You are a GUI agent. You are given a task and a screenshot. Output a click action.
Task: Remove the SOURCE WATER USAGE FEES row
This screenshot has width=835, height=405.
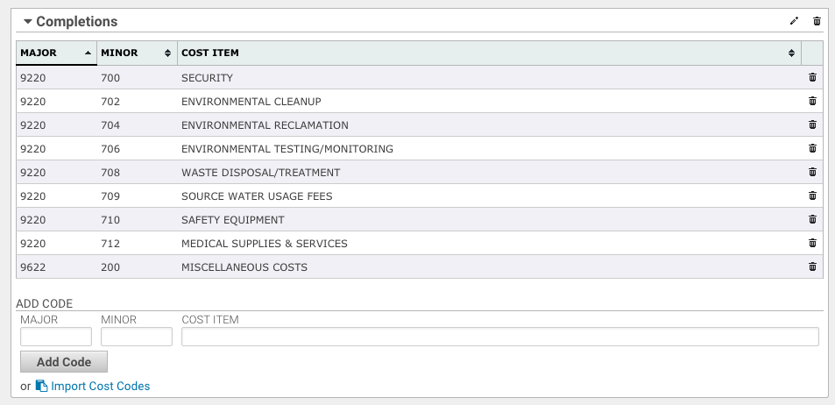click(x=812, y=195)
